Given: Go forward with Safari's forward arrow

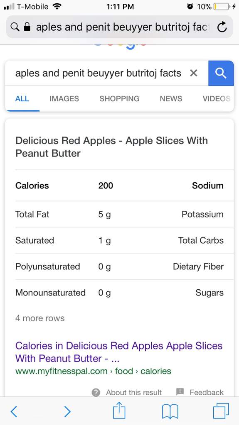Looking at the screenshot, I should pyautogui.click(x=67, y=412).
